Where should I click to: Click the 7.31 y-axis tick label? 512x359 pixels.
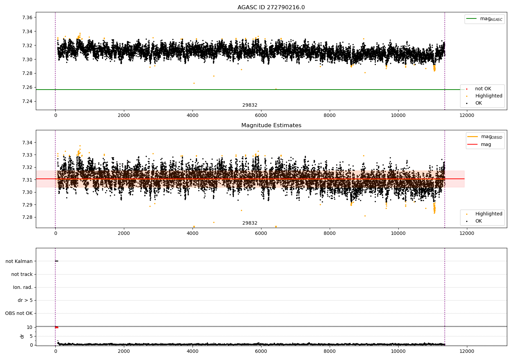point(27,180)
